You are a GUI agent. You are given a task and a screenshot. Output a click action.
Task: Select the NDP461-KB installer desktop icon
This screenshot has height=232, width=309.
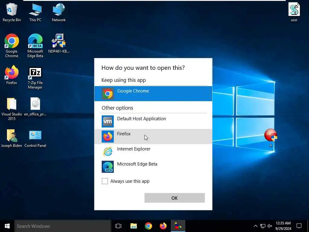coord(59,43)
